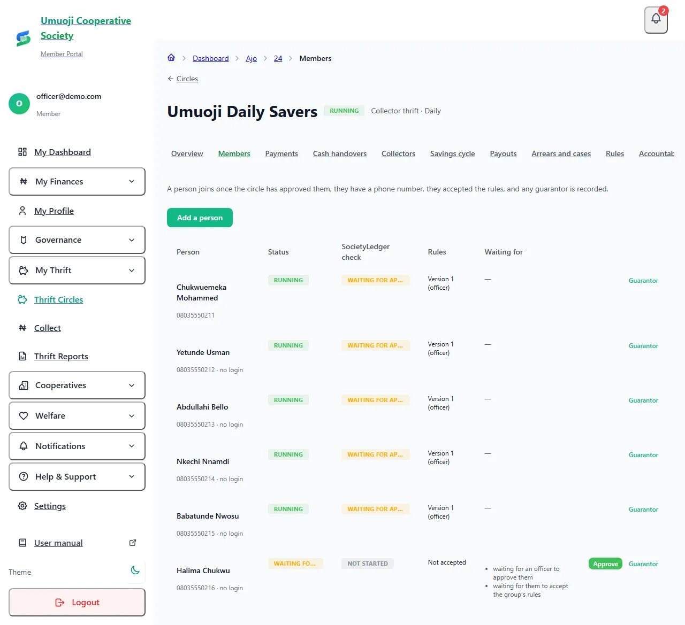This screenshot has width=685, height=625.
Task: Click the Ajo breadcrumb link
Action: click(x=252, y=58)
